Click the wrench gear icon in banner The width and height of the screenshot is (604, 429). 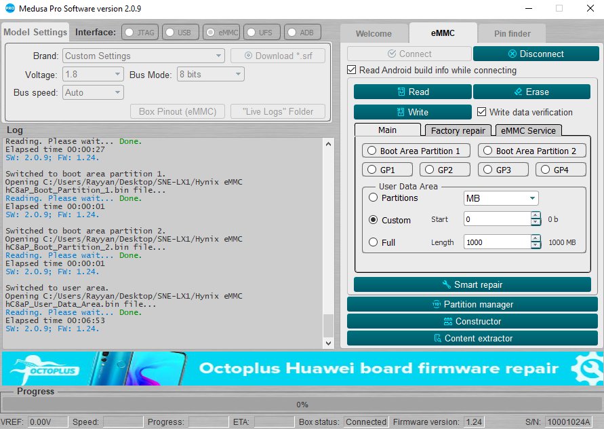[587, 369]
